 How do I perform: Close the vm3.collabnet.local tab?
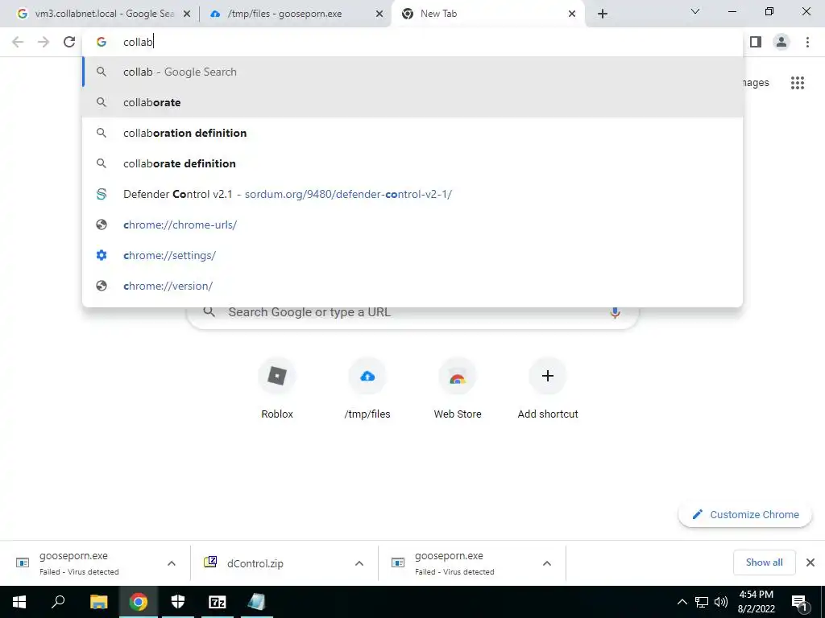[x=186, y=14]
